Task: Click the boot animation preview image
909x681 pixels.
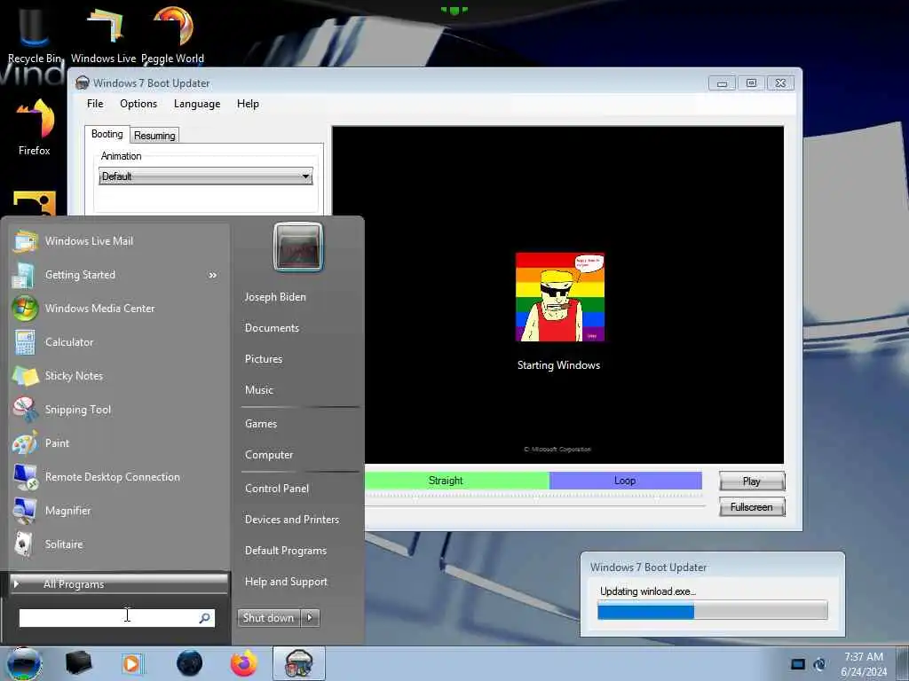Action: coord(560,297)
